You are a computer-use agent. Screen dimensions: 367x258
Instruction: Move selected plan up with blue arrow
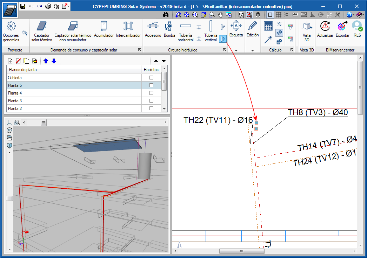click(x=46, y=61)
